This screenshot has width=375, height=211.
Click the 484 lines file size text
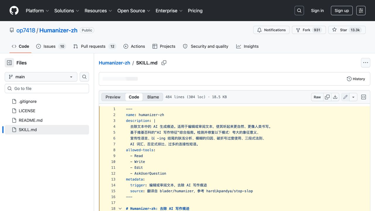pos(196,97)
